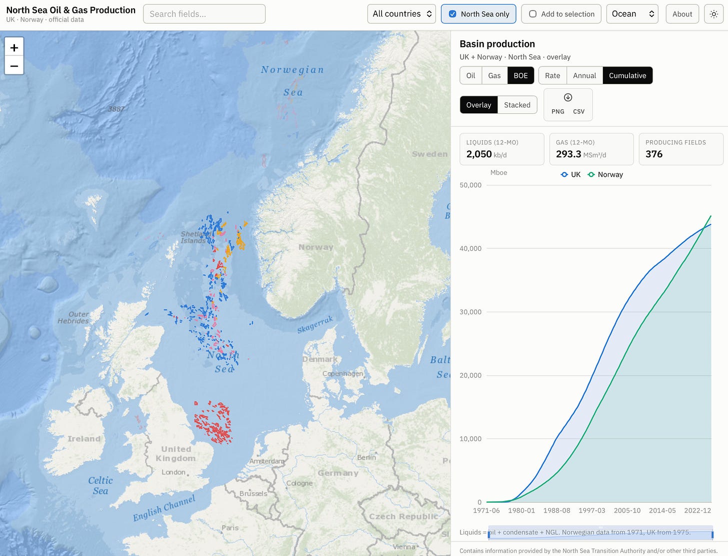
Task: Click the Ireland map label
Action: (84, 439)
